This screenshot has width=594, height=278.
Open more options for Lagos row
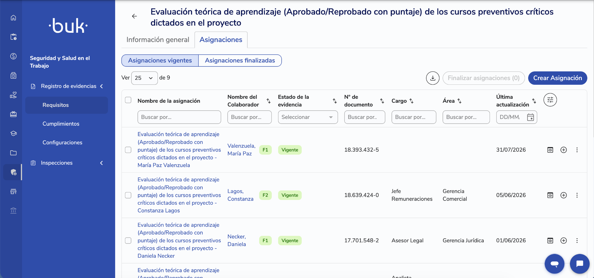[x=577, y=195]
